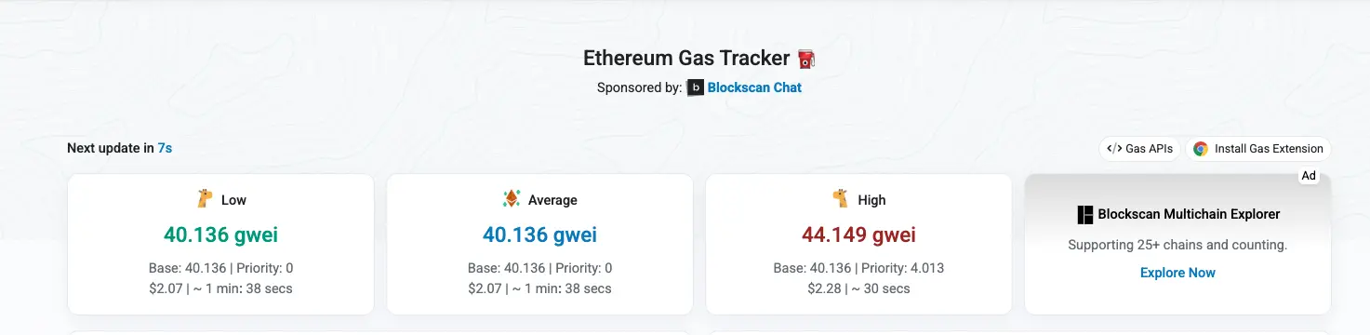Click the Blockscan Chat logo icon
The width and height of the screenshot is (1370, 335).
pyautogui.click(x=695, y=87)
